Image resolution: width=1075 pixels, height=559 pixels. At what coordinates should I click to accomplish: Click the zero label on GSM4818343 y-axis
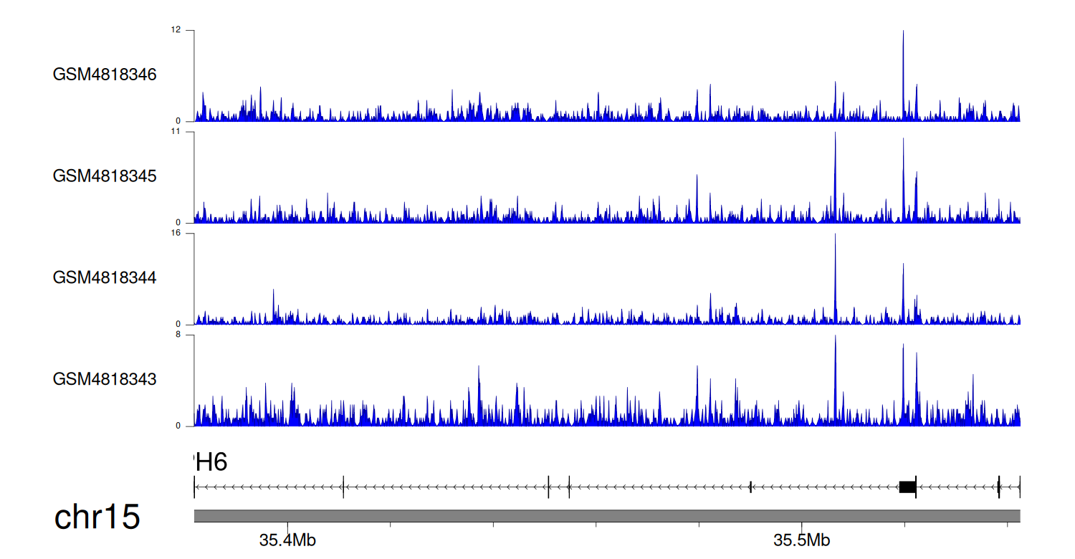click(178, 426)
